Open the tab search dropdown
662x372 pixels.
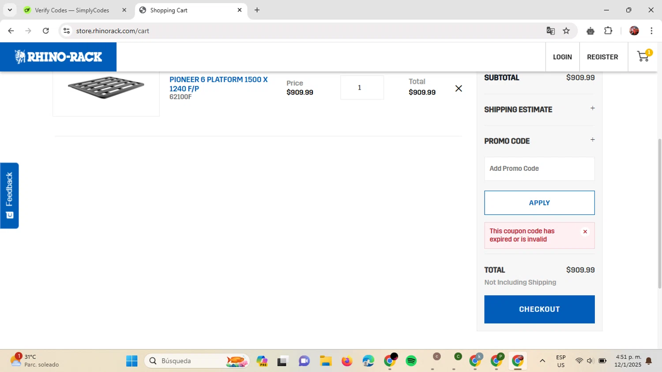point(10,10)
